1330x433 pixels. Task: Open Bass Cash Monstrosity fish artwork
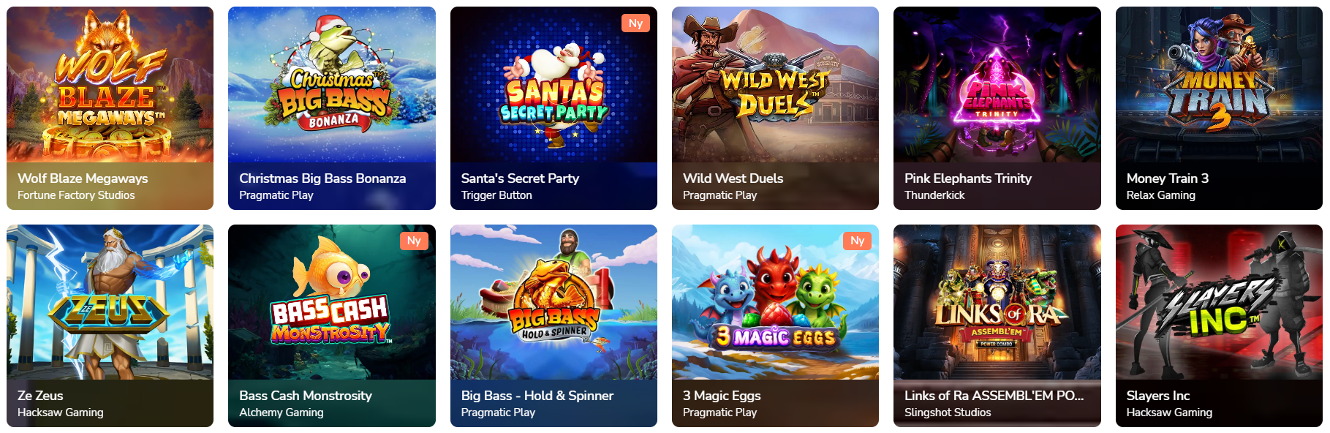pyautogui.click(x=331, y=302)
